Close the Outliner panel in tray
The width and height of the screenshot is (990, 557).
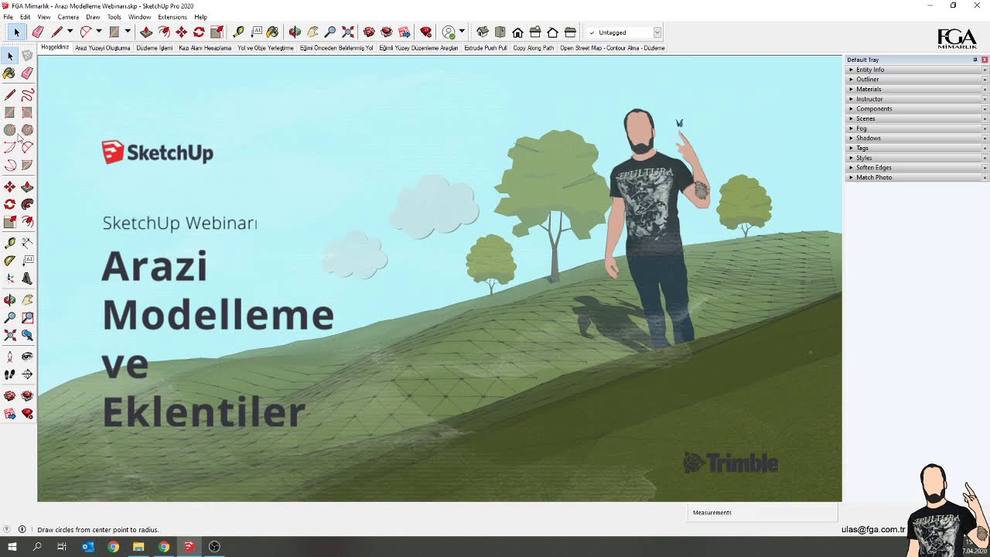click(x=985, y=80)
